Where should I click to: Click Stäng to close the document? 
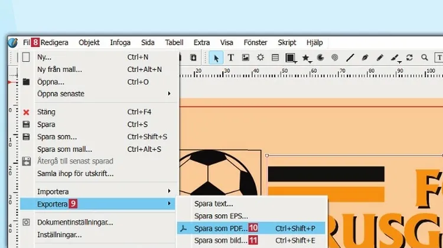click(46, 112)
